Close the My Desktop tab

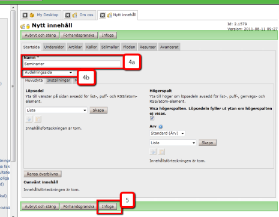tap(25, 15)
